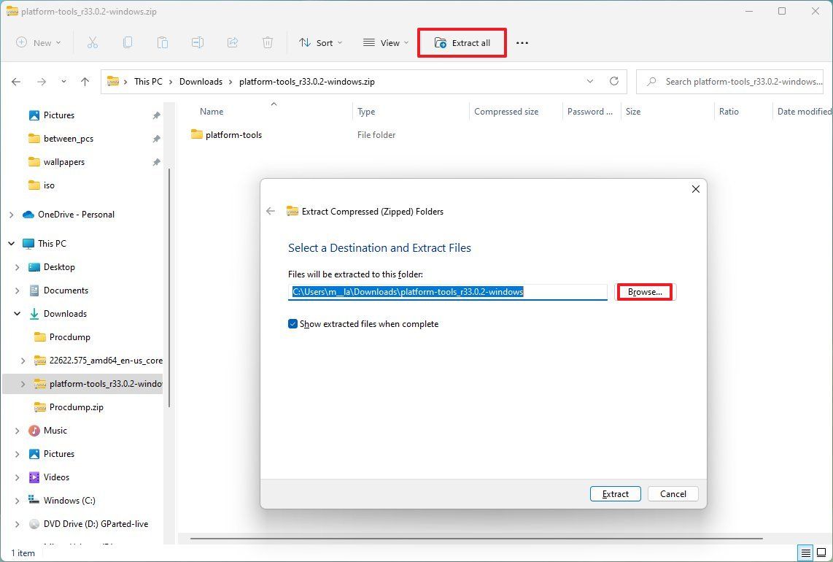Click the Copy icon in the toolbar
This screenshot has width=833, height=562.
click(128, 42)
